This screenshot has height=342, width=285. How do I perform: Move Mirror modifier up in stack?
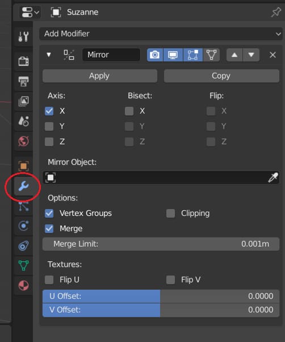pyautogui.click(x=234, y=55)
